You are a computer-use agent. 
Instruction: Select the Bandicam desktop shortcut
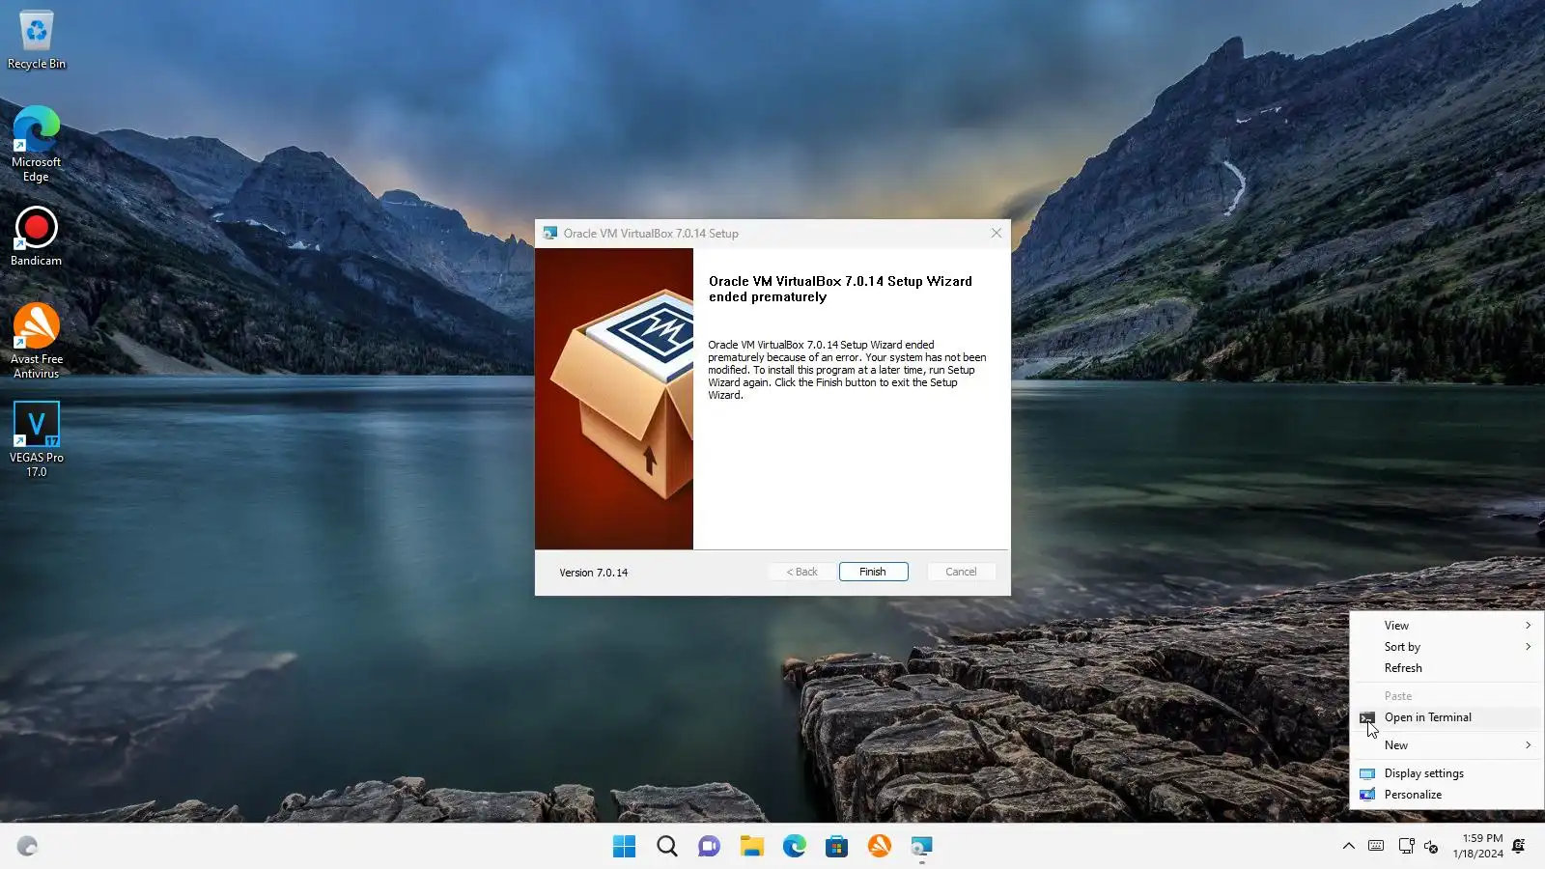coord(37,237)
